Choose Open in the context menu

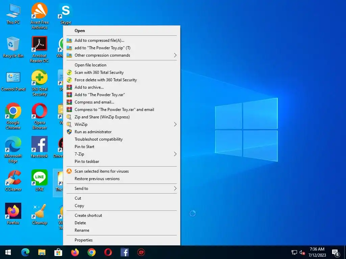click(x=122, y=31)
